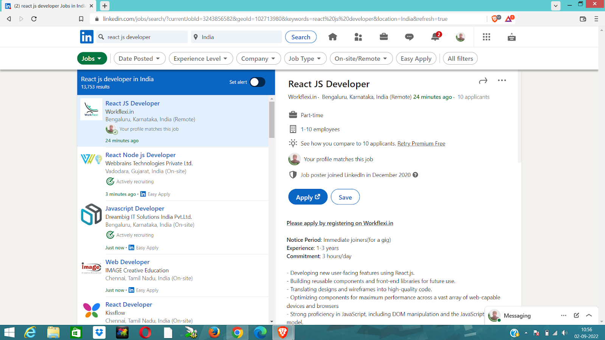Open the browser main menu
The image size is (605, 340).
[x=596, y=19]
